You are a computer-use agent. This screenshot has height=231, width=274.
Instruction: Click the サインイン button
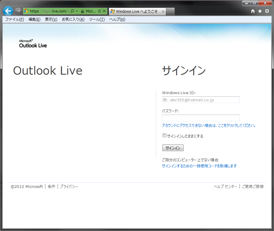[173, 148]
